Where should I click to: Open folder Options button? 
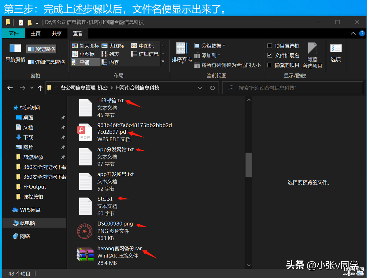[x=335, y=53]
